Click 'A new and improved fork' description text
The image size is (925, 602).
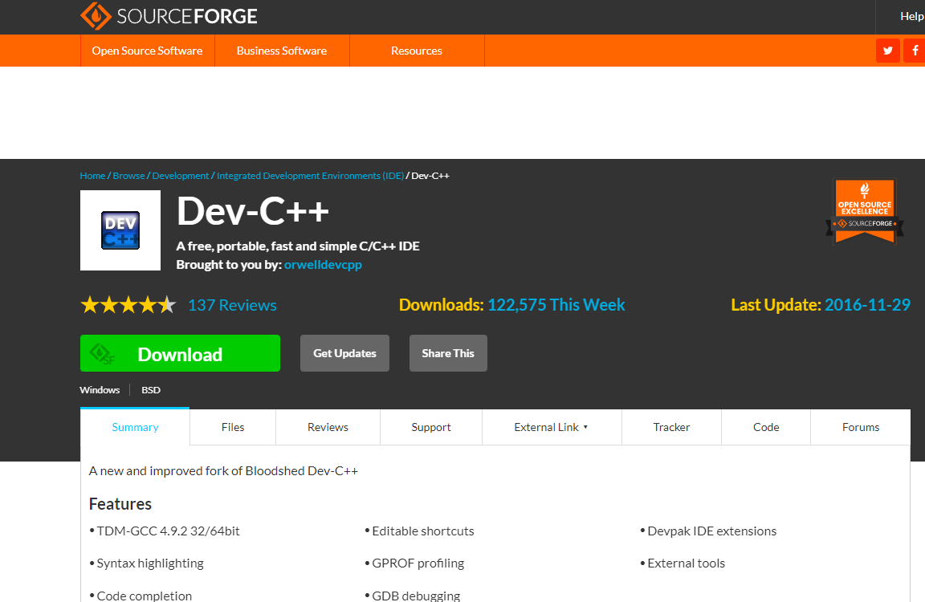(x=223, y=471)
